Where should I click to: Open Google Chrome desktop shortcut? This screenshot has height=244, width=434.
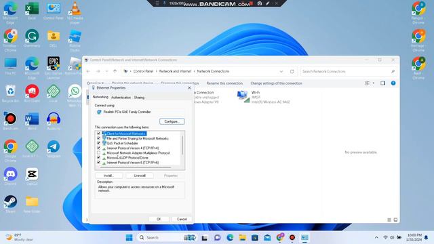[x=11, y=150]
